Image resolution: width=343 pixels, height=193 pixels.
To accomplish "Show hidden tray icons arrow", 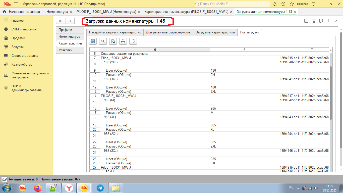I will coord(298,188).
